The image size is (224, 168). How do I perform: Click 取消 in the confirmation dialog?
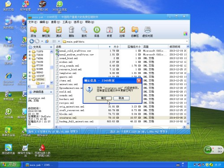click(121, 98)
